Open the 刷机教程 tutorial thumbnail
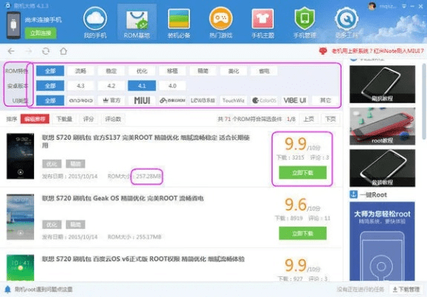Image resolution: width=427 pixels, height=297 pixels. [382, 84]
